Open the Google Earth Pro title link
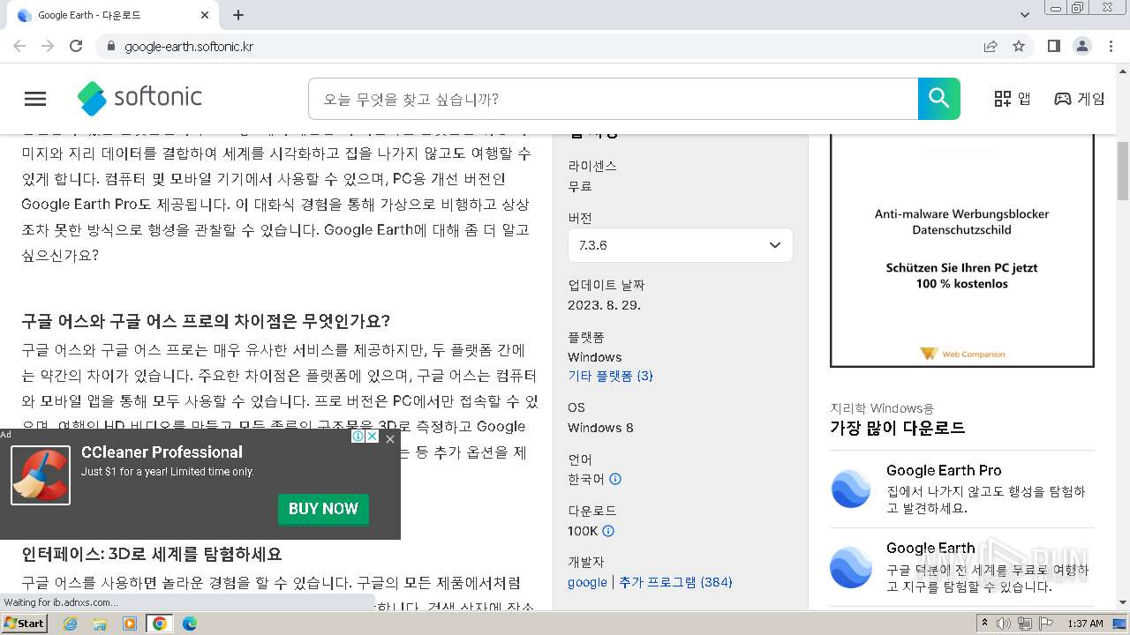Image resolution: width=1130 pixels, height=635 pixels. (x=944, y=470)
